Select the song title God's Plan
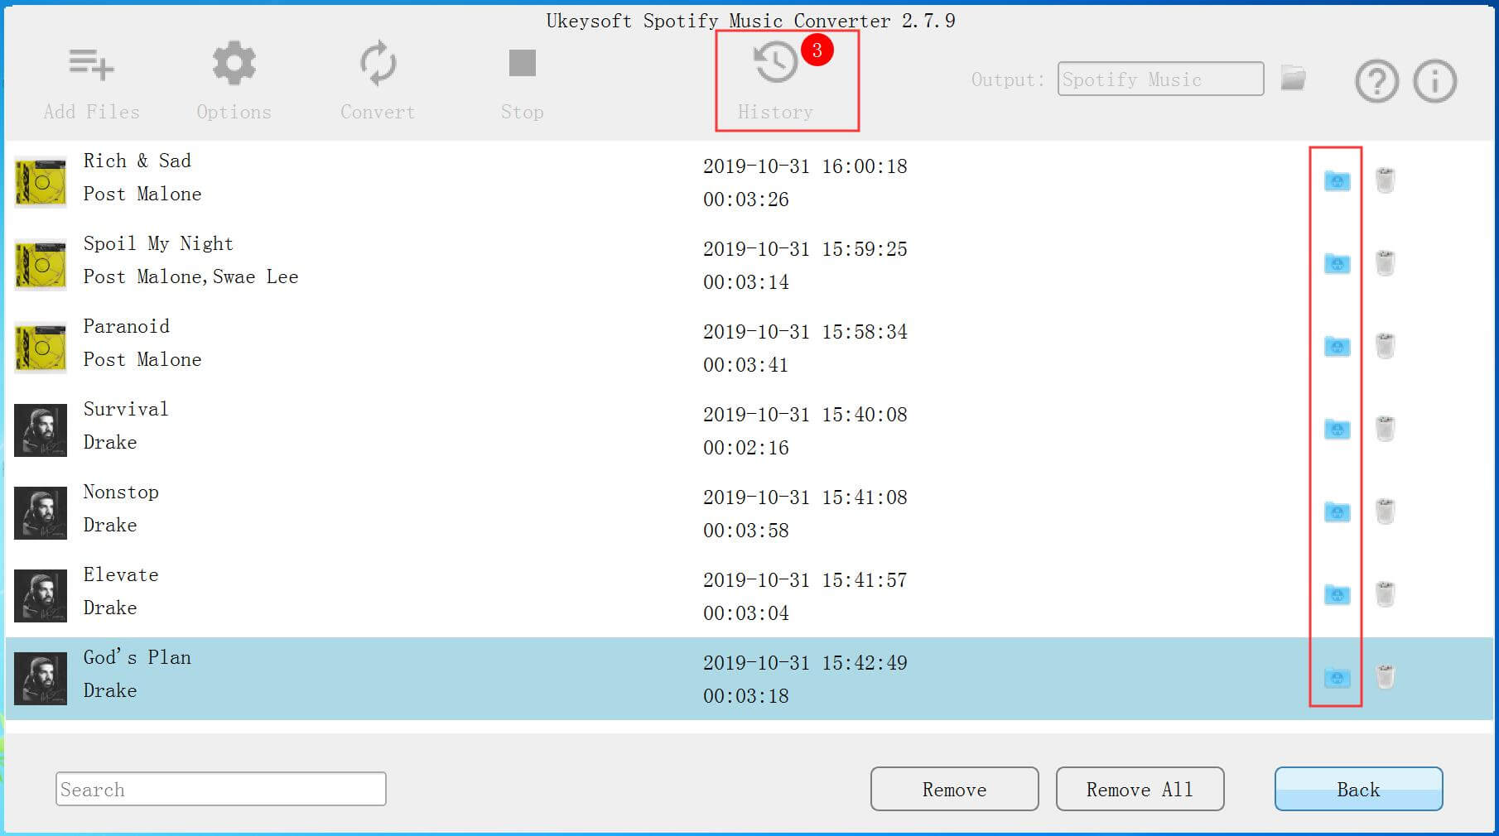The image size is (1499, 836). point(137,657)
